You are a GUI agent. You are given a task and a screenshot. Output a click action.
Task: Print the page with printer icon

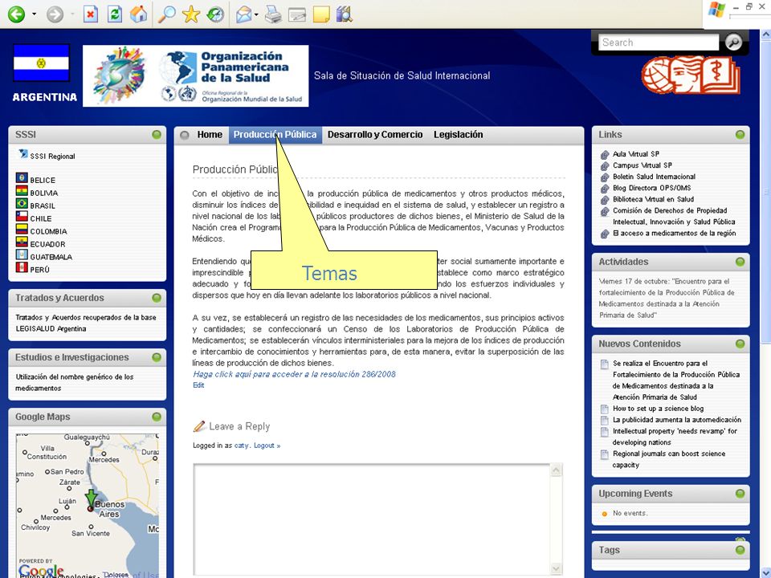pyautogui.click(x=273, y=14)
